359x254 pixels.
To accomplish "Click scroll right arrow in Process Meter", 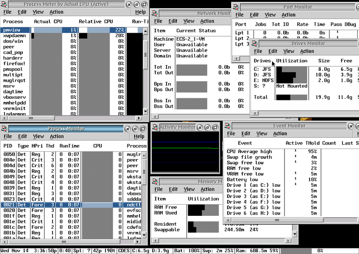I will pyautogui.click(x=139, y=118).
